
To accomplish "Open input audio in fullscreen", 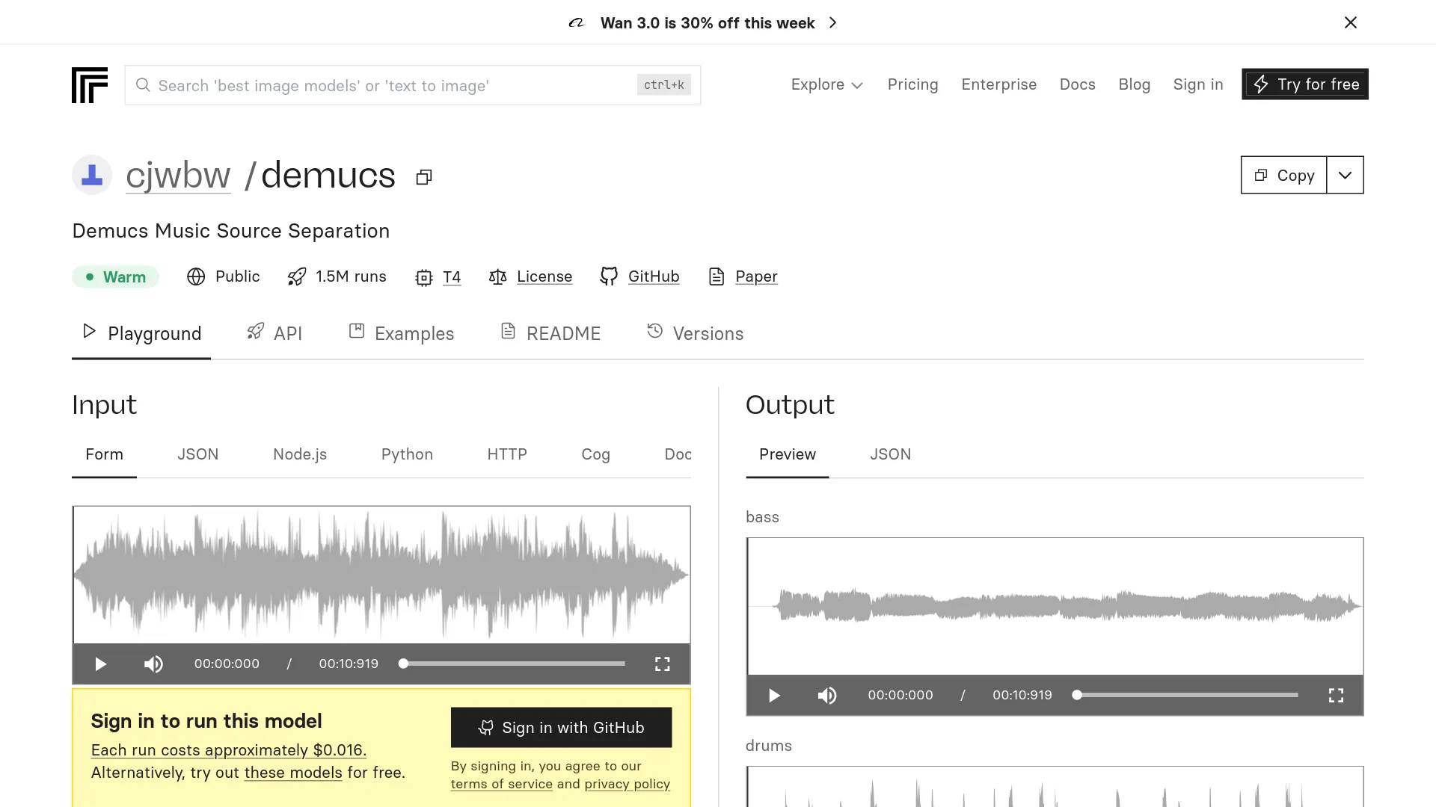I will pyautogui.click(x=663, y=664).
